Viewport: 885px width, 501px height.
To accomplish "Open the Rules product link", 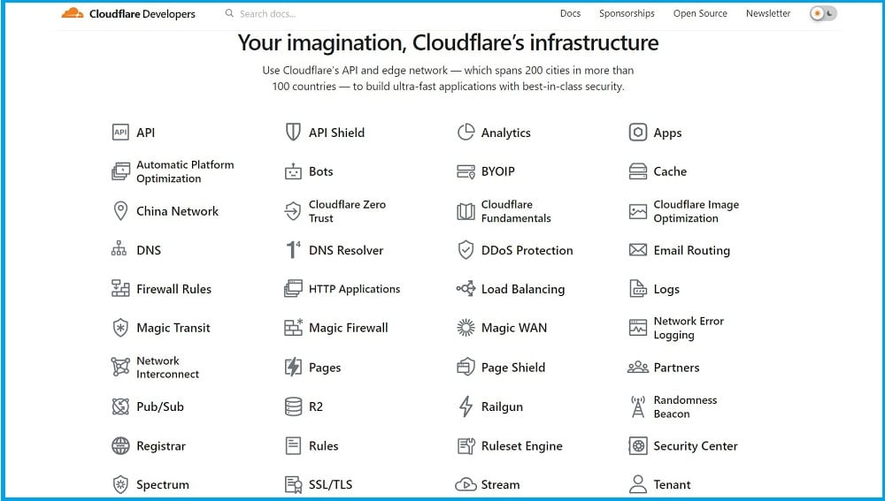I will 323,445.
